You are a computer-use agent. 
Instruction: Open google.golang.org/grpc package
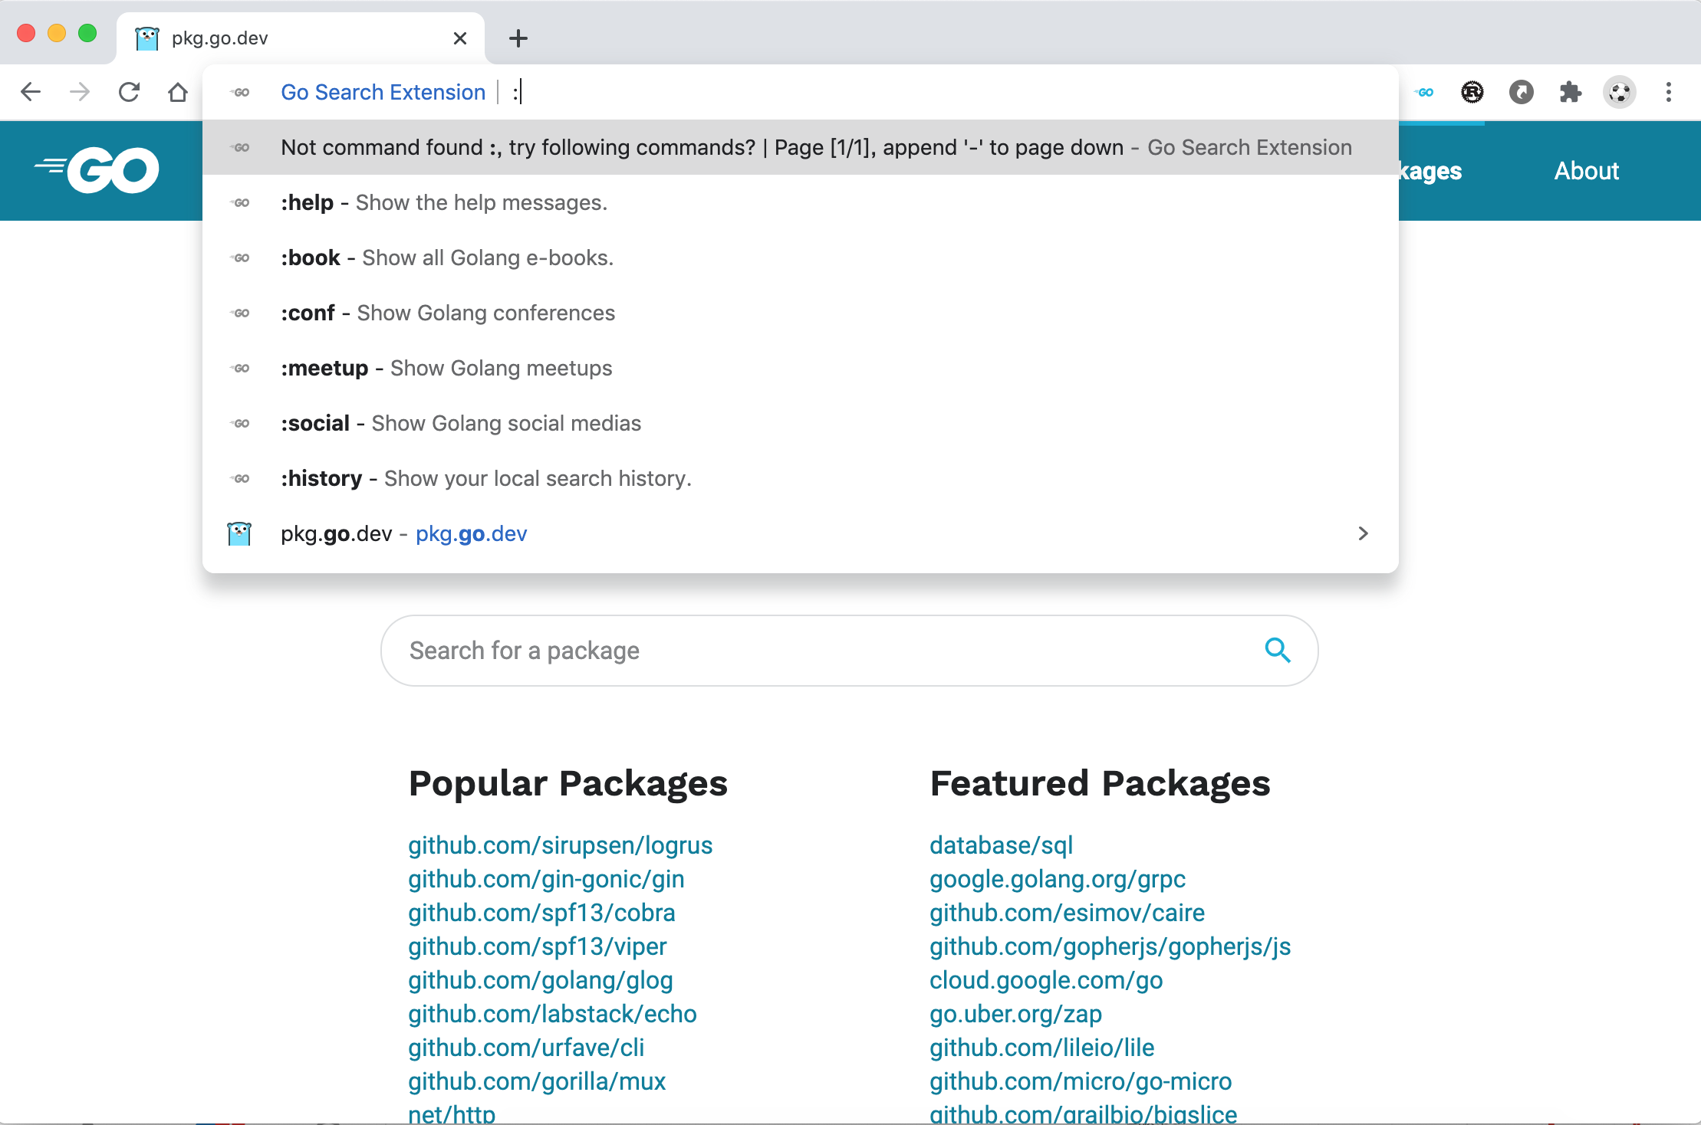click(x=1058, y=879)
